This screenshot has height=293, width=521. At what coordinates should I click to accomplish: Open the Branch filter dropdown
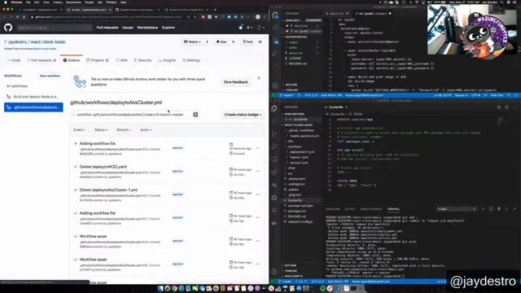[124, 130]
